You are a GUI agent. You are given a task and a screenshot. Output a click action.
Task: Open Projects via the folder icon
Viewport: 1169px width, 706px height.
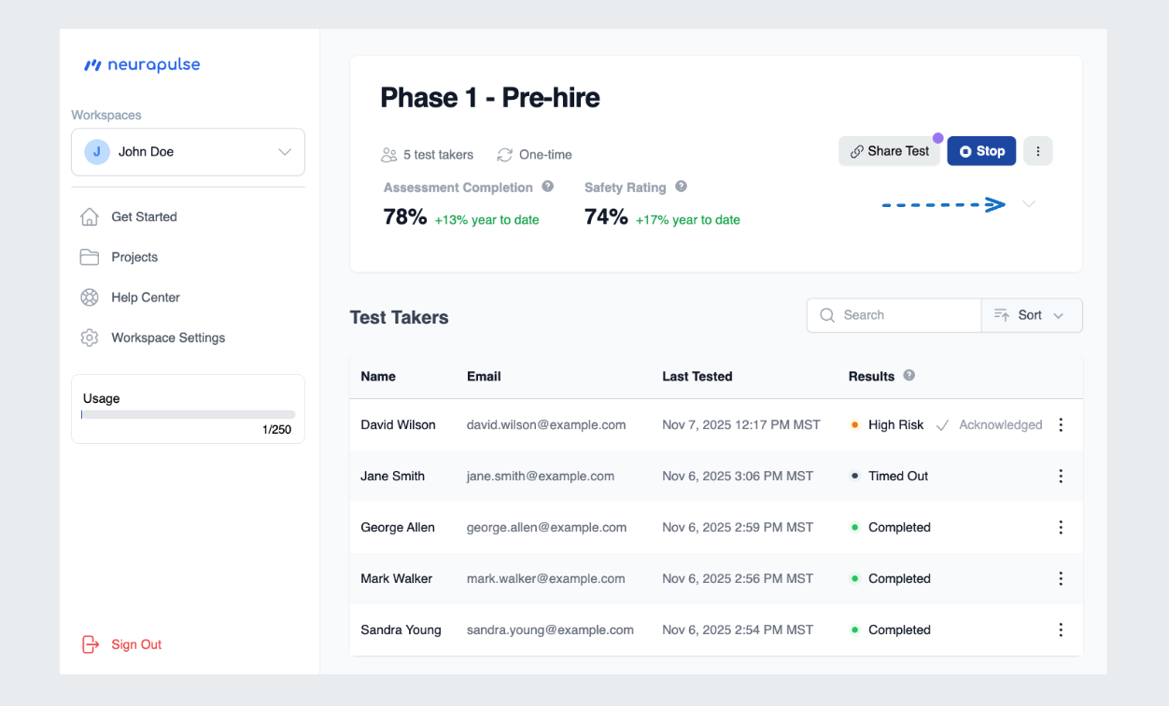pos(89,256)
